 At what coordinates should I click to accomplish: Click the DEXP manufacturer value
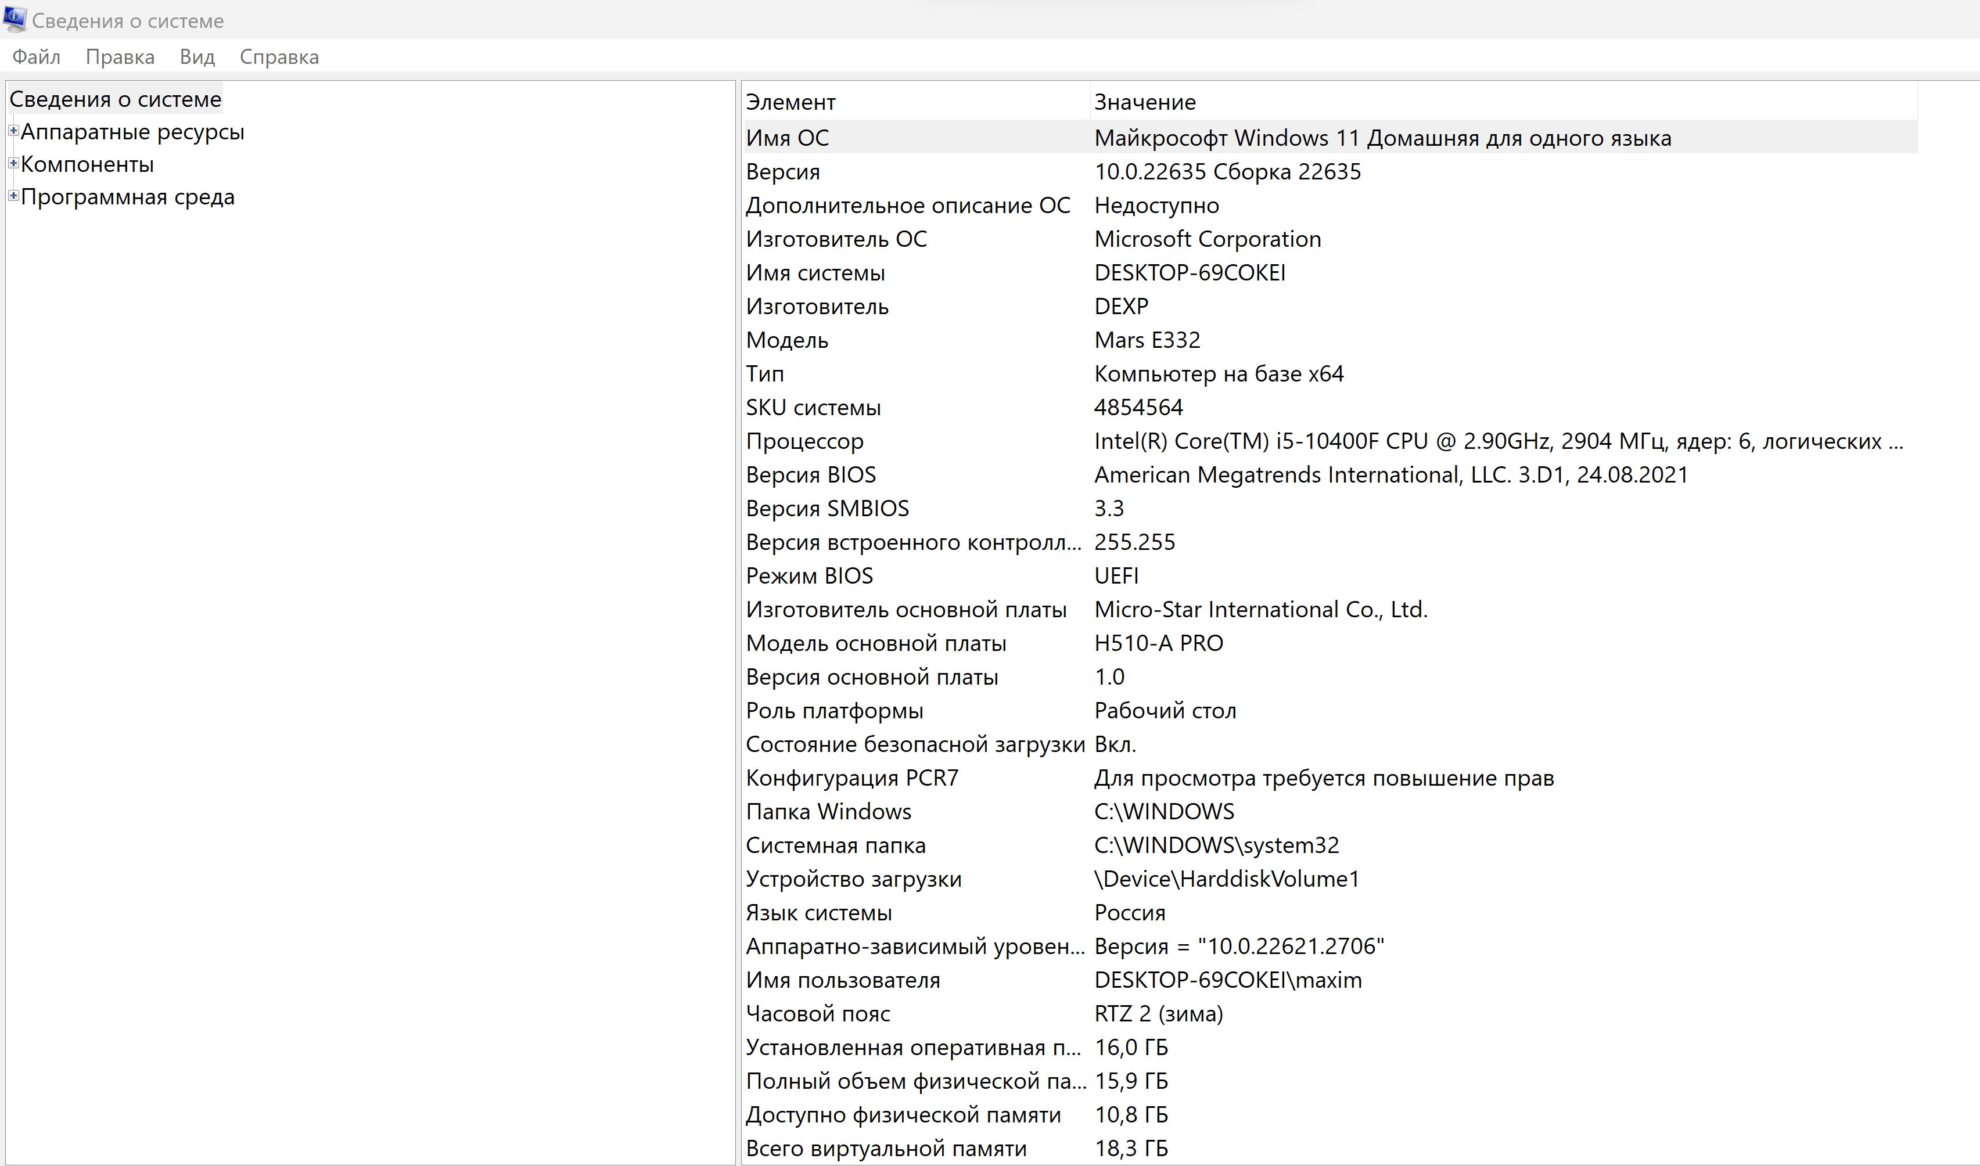click(1121, 307)
